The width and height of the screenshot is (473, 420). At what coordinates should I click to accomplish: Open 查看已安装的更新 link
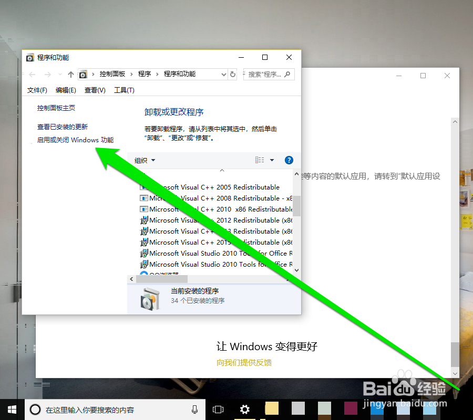(63, 127)
